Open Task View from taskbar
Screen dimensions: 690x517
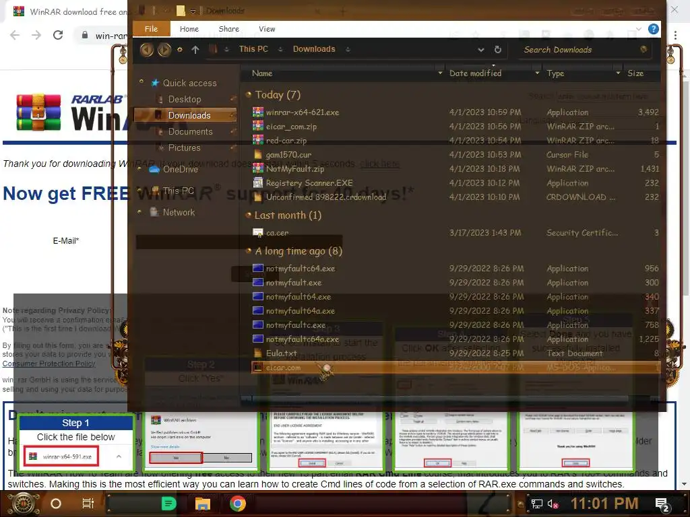point(88,504)
